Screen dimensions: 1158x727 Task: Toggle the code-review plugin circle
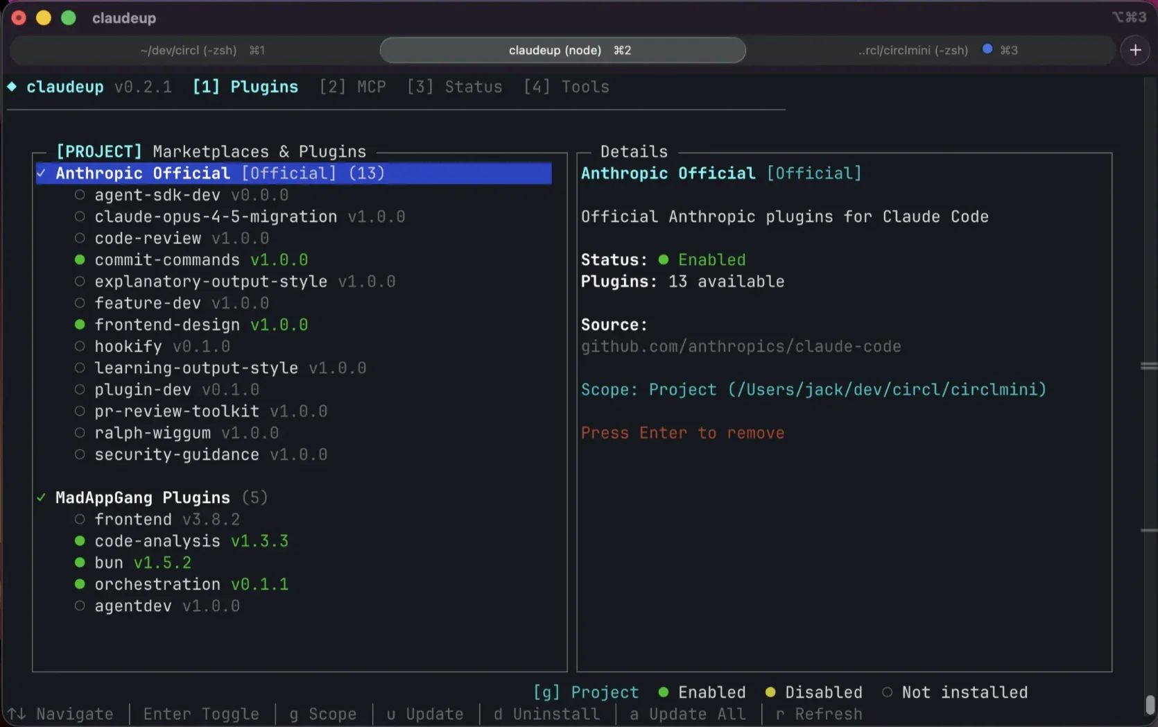click(x=80, y=238)
